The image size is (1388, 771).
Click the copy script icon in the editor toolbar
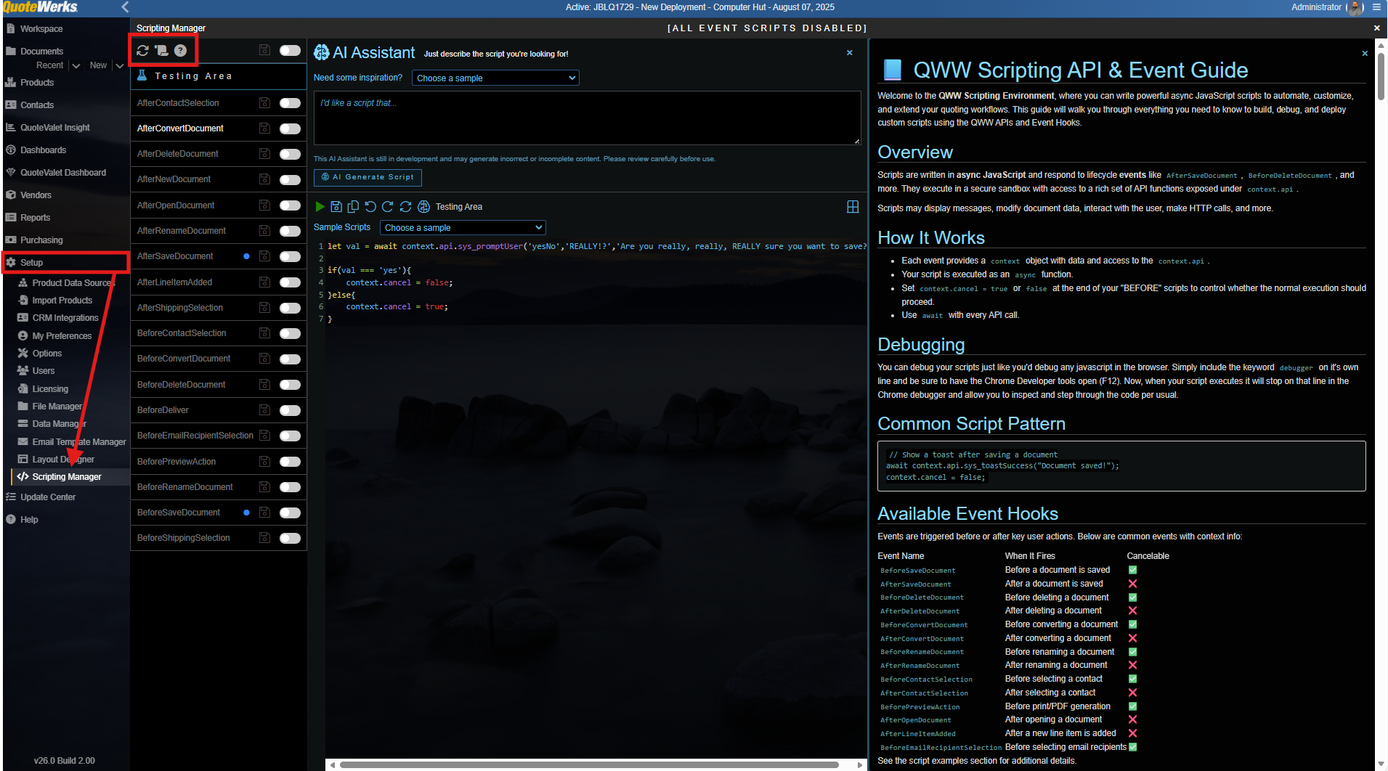coord(353,207)
